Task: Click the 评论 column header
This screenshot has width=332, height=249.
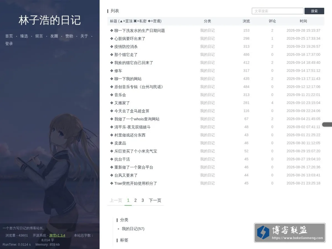Action: tap(272, 21)
